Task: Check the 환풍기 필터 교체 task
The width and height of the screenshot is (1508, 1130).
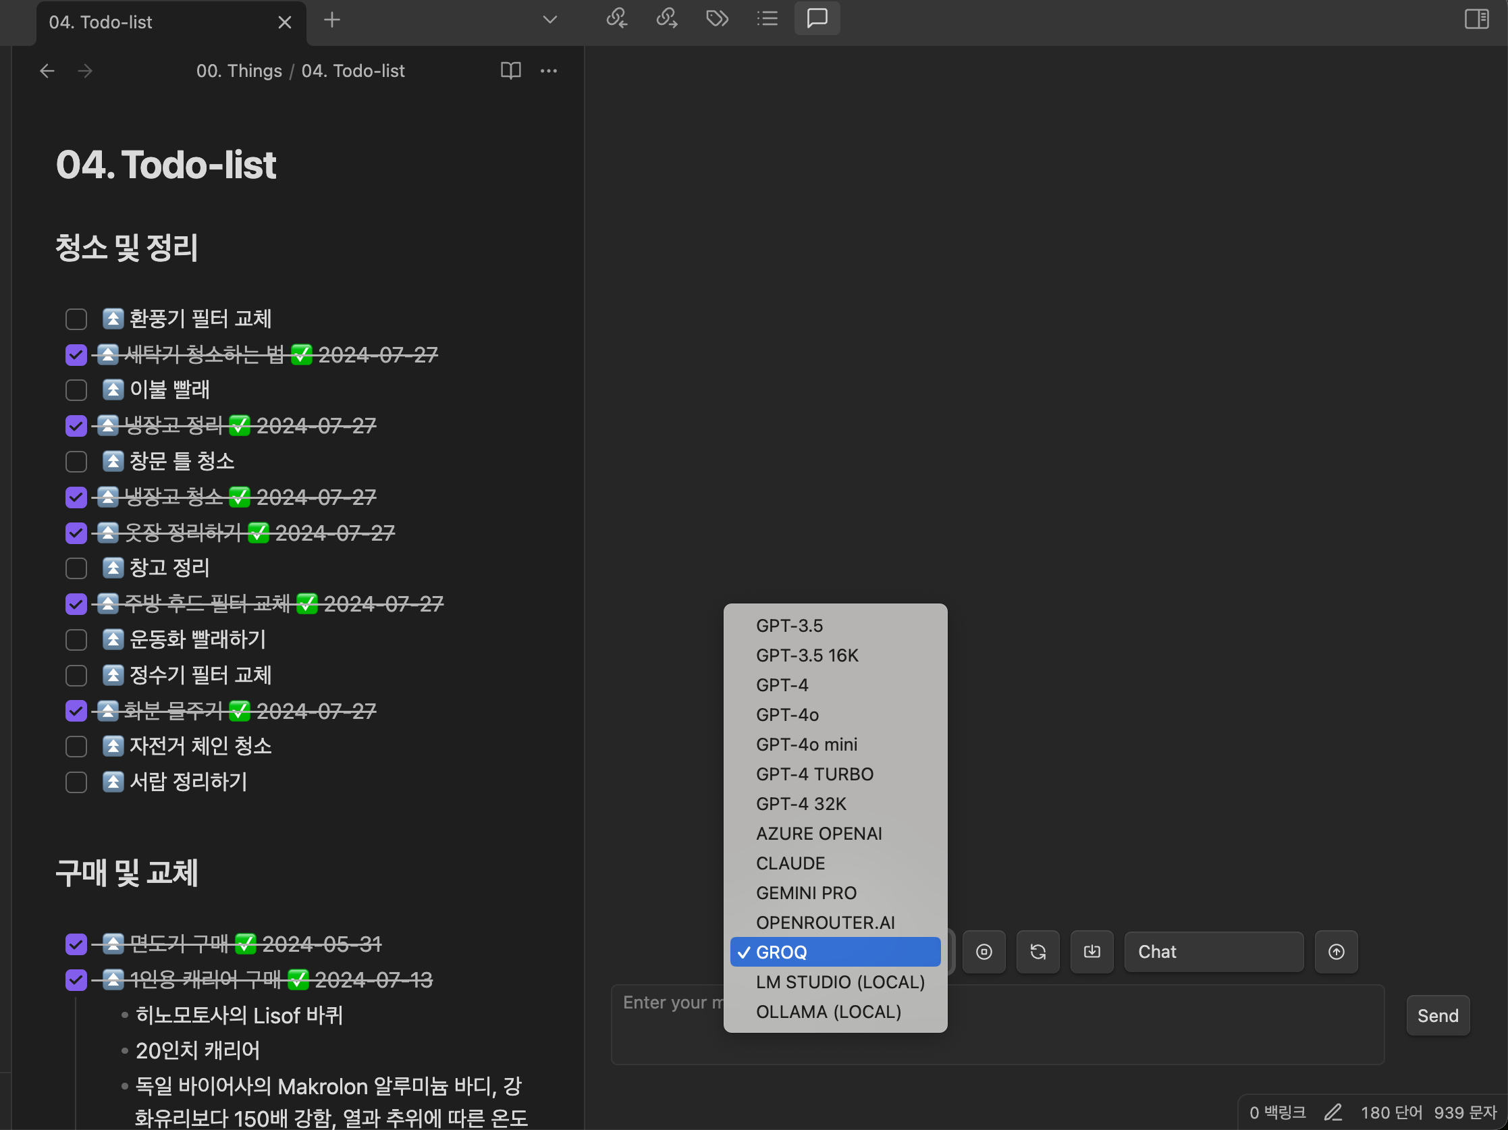Action: tap(76, 319)
